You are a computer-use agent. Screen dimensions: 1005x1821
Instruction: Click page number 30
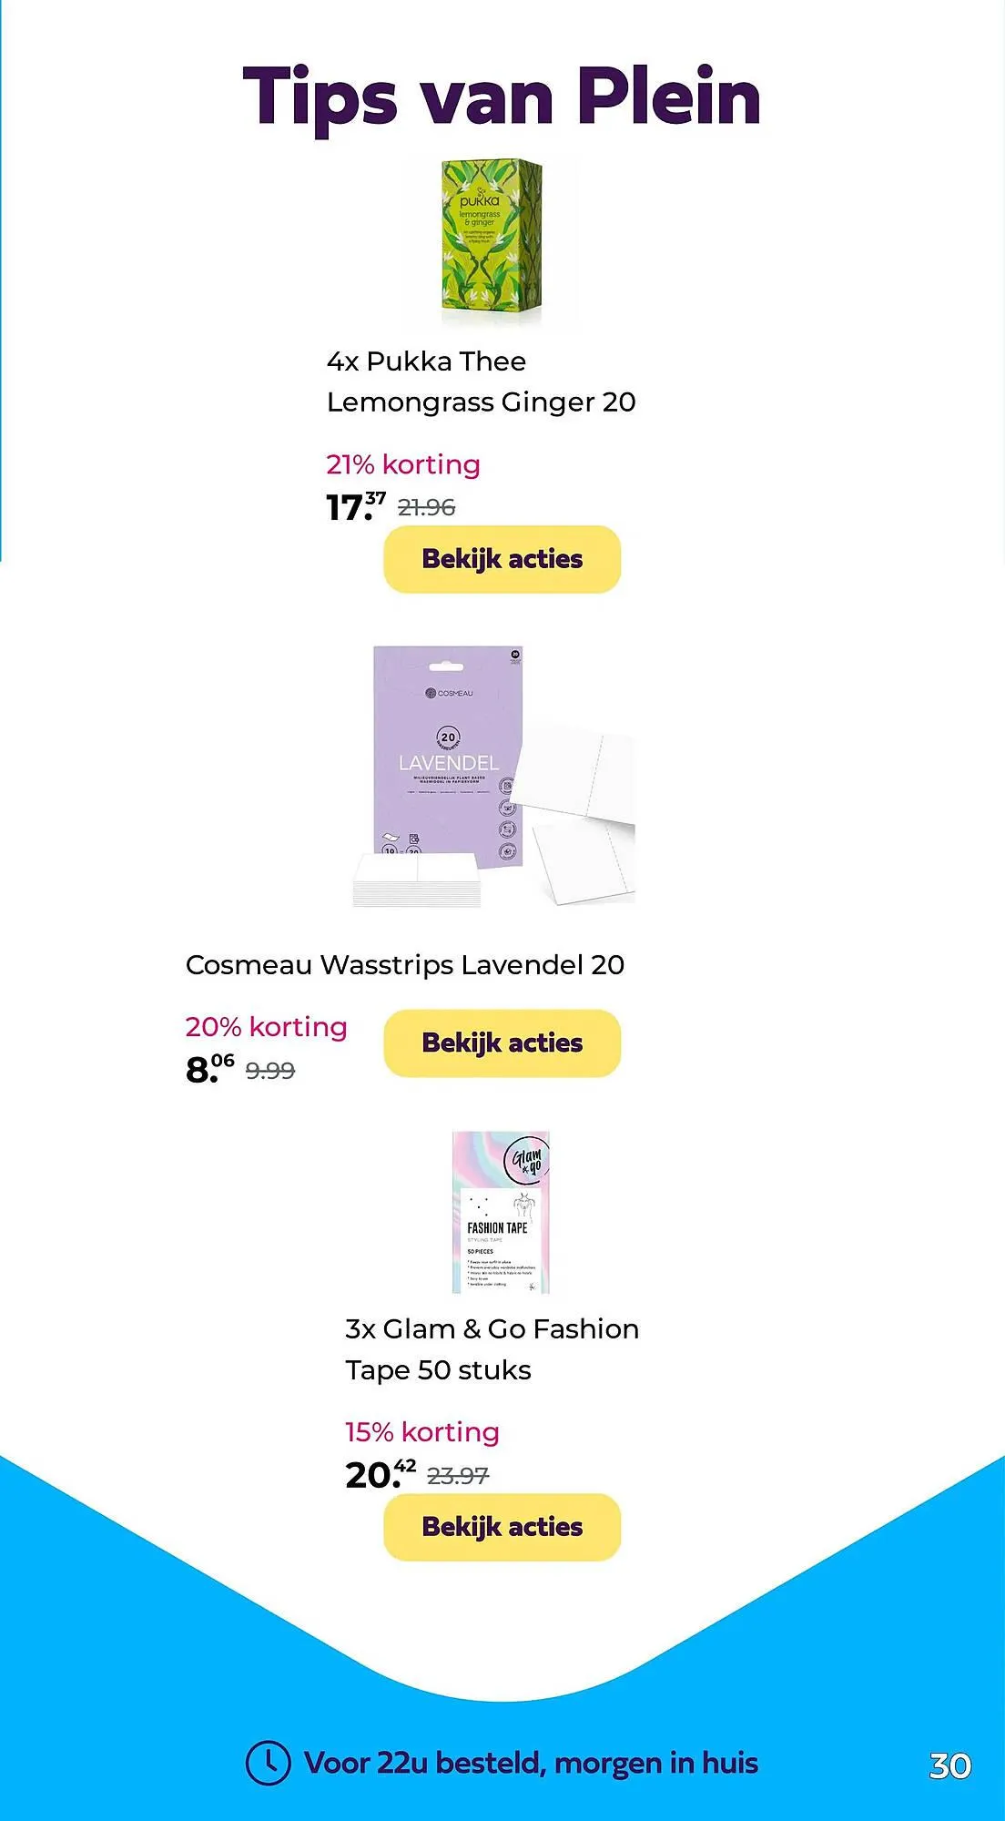pyautogui.click(x=949, y=1765)
